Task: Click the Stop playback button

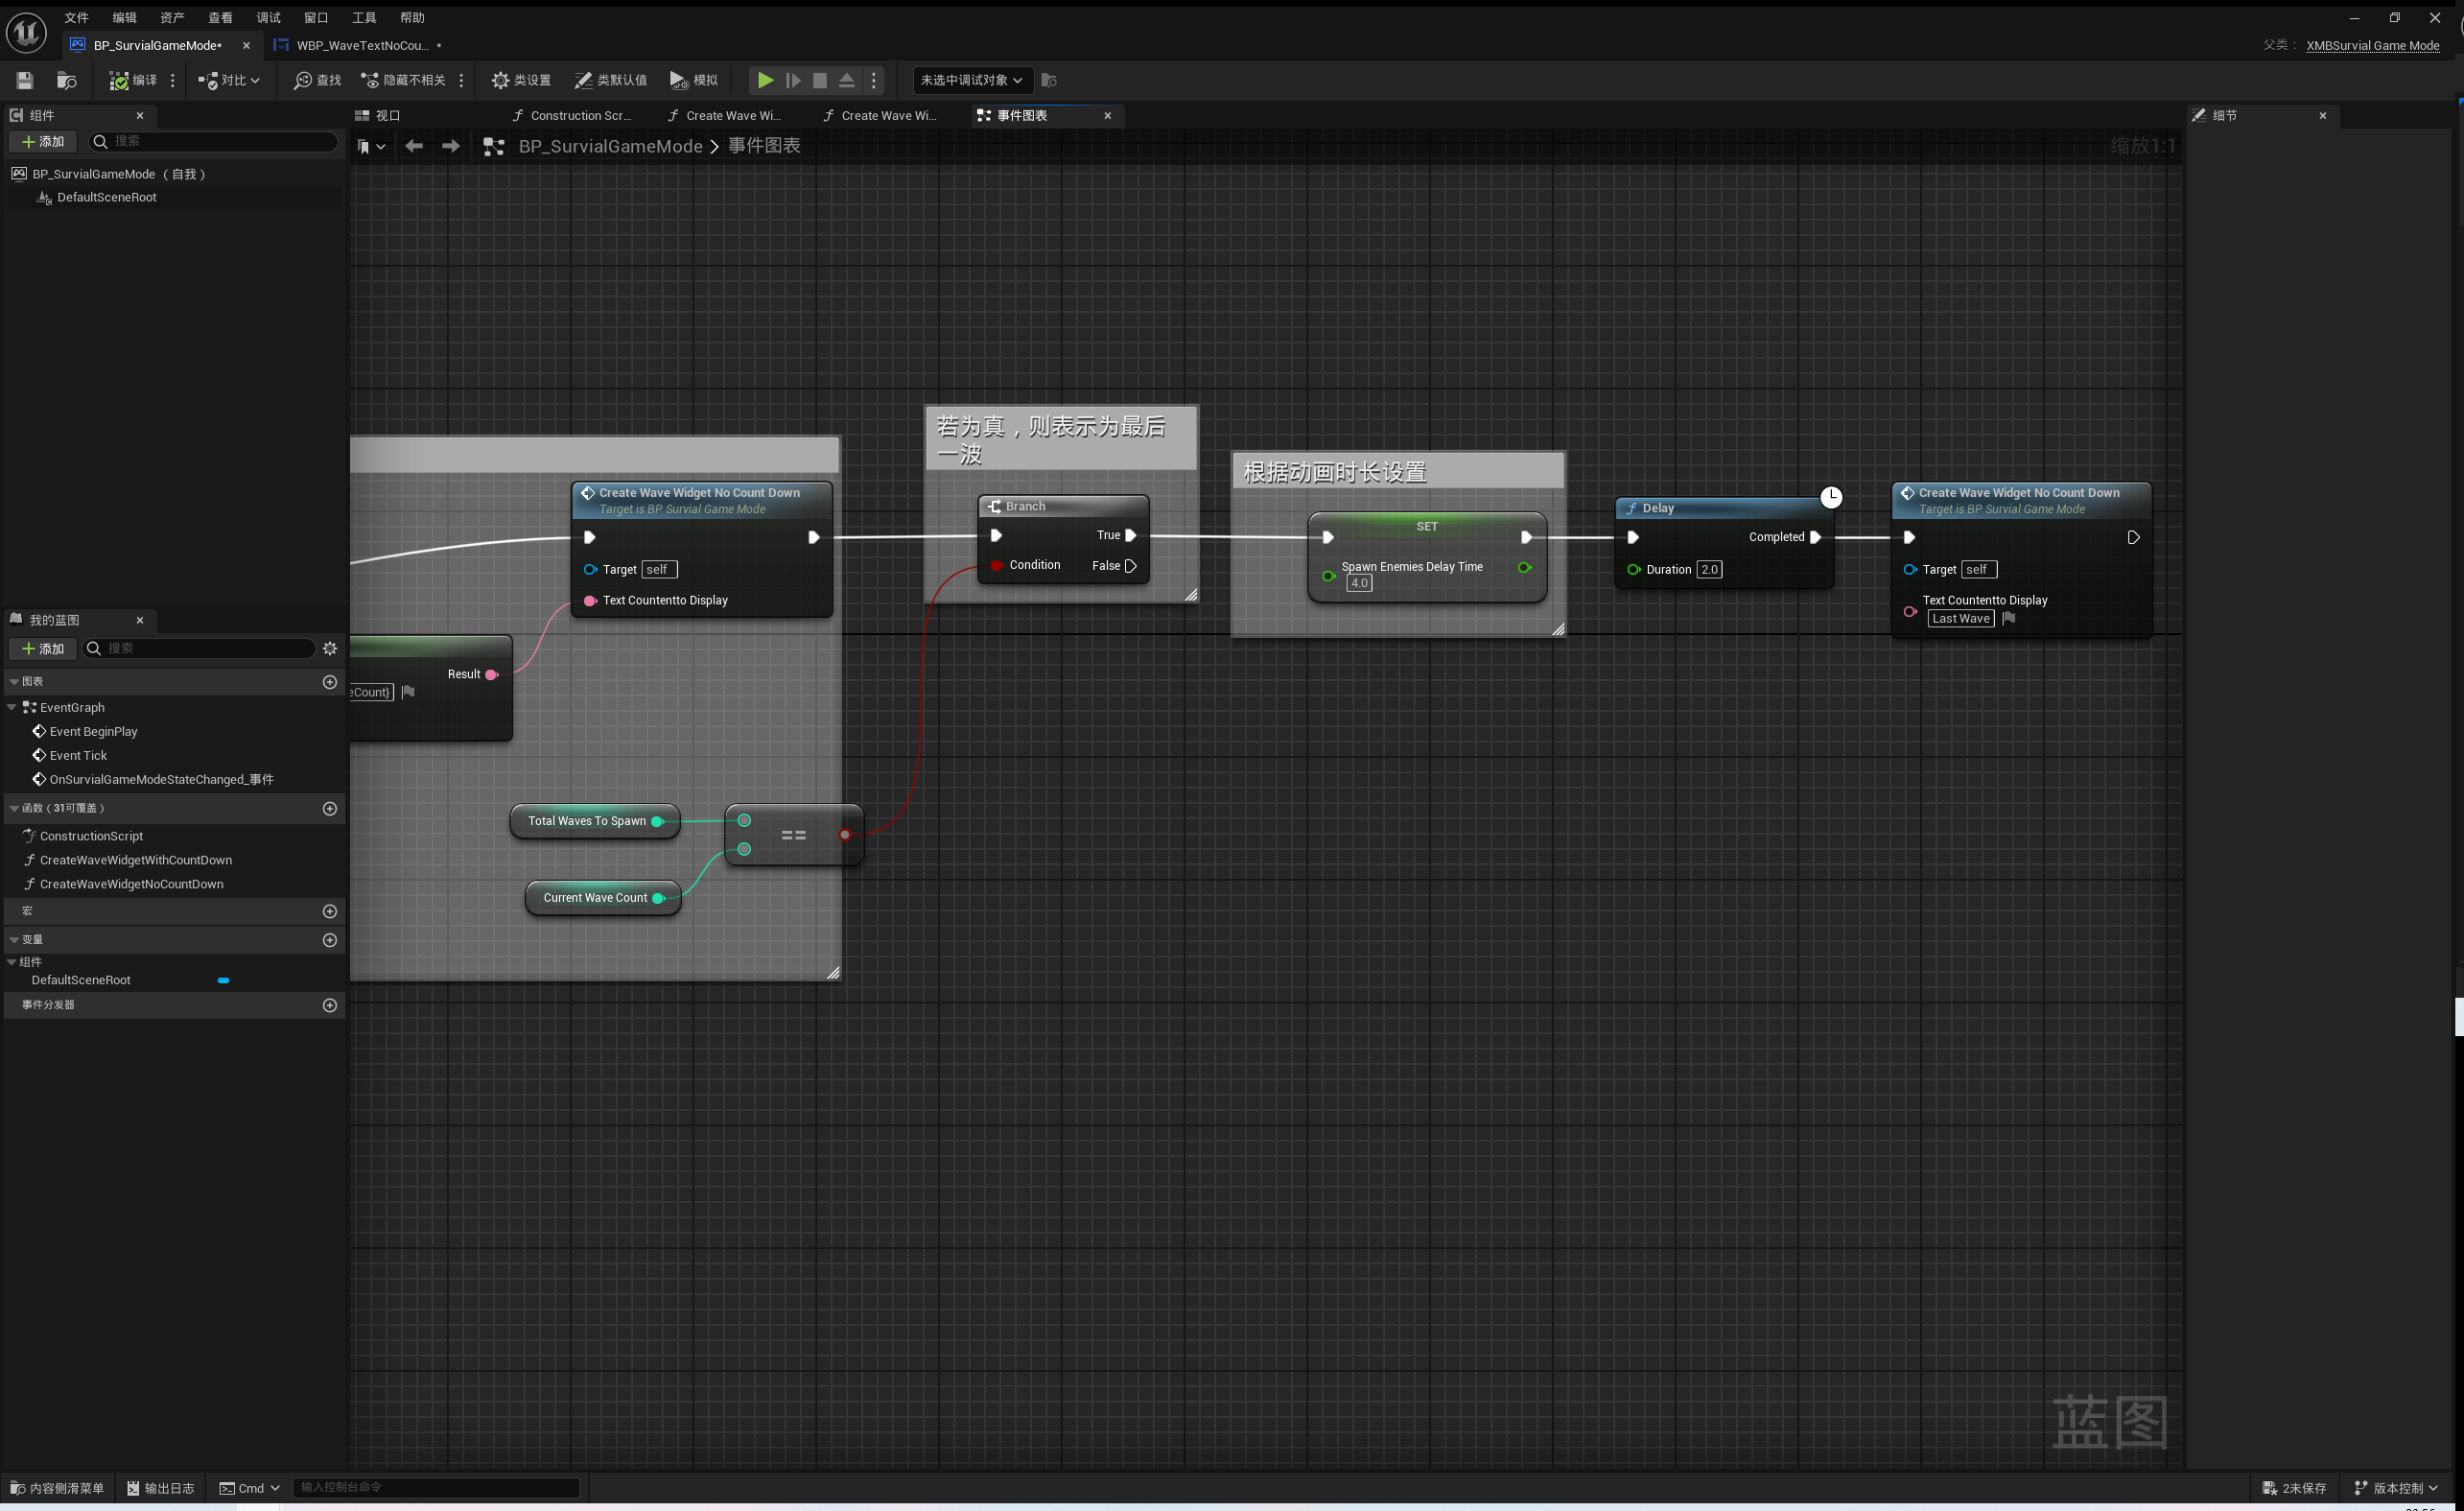Action: (820, 80)
